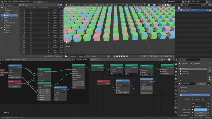Select the Face domain in spreadsheet

(9, 16)
